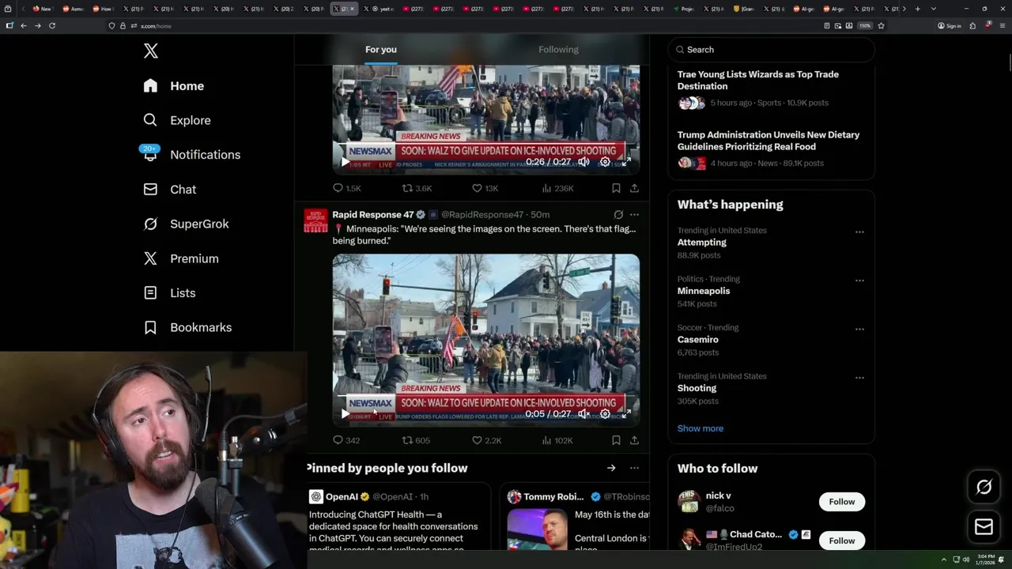Open a new browser tab

tap(917, 9)
